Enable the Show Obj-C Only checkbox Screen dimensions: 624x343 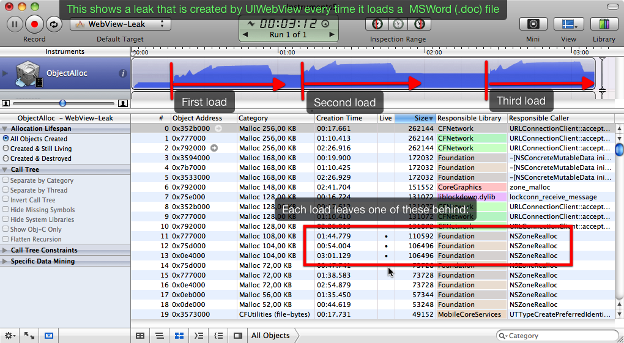6,229
